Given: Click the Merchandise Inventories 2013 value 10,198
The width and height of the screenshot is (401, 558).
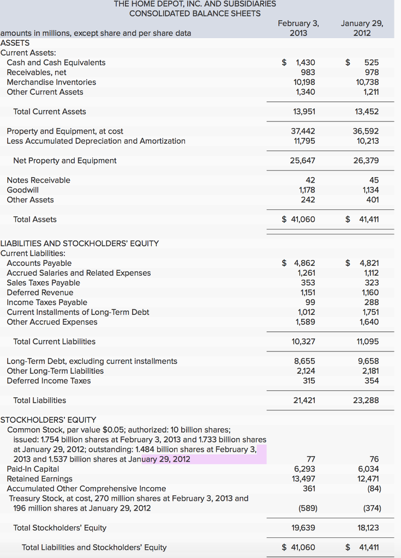Looking at the screenshot, I should 304,82.
